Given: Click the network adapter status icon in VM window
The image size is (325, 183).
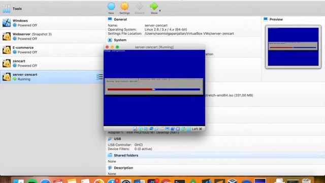Looking at the screenshot, I should (151, 129).
